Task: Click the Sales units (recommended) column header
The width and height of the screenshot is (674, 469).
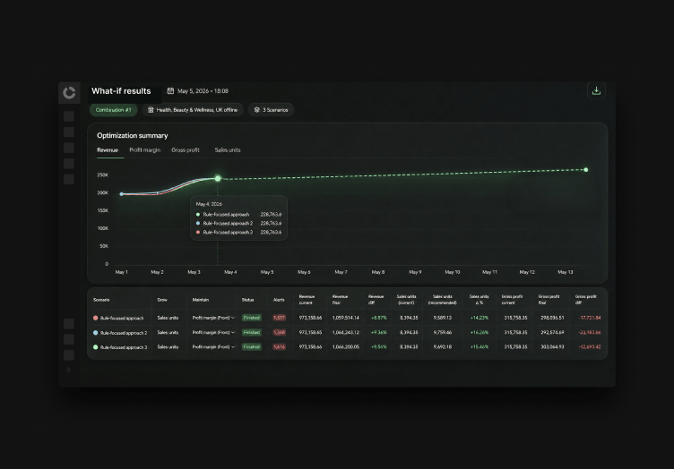Action: [x=443, y=300]
